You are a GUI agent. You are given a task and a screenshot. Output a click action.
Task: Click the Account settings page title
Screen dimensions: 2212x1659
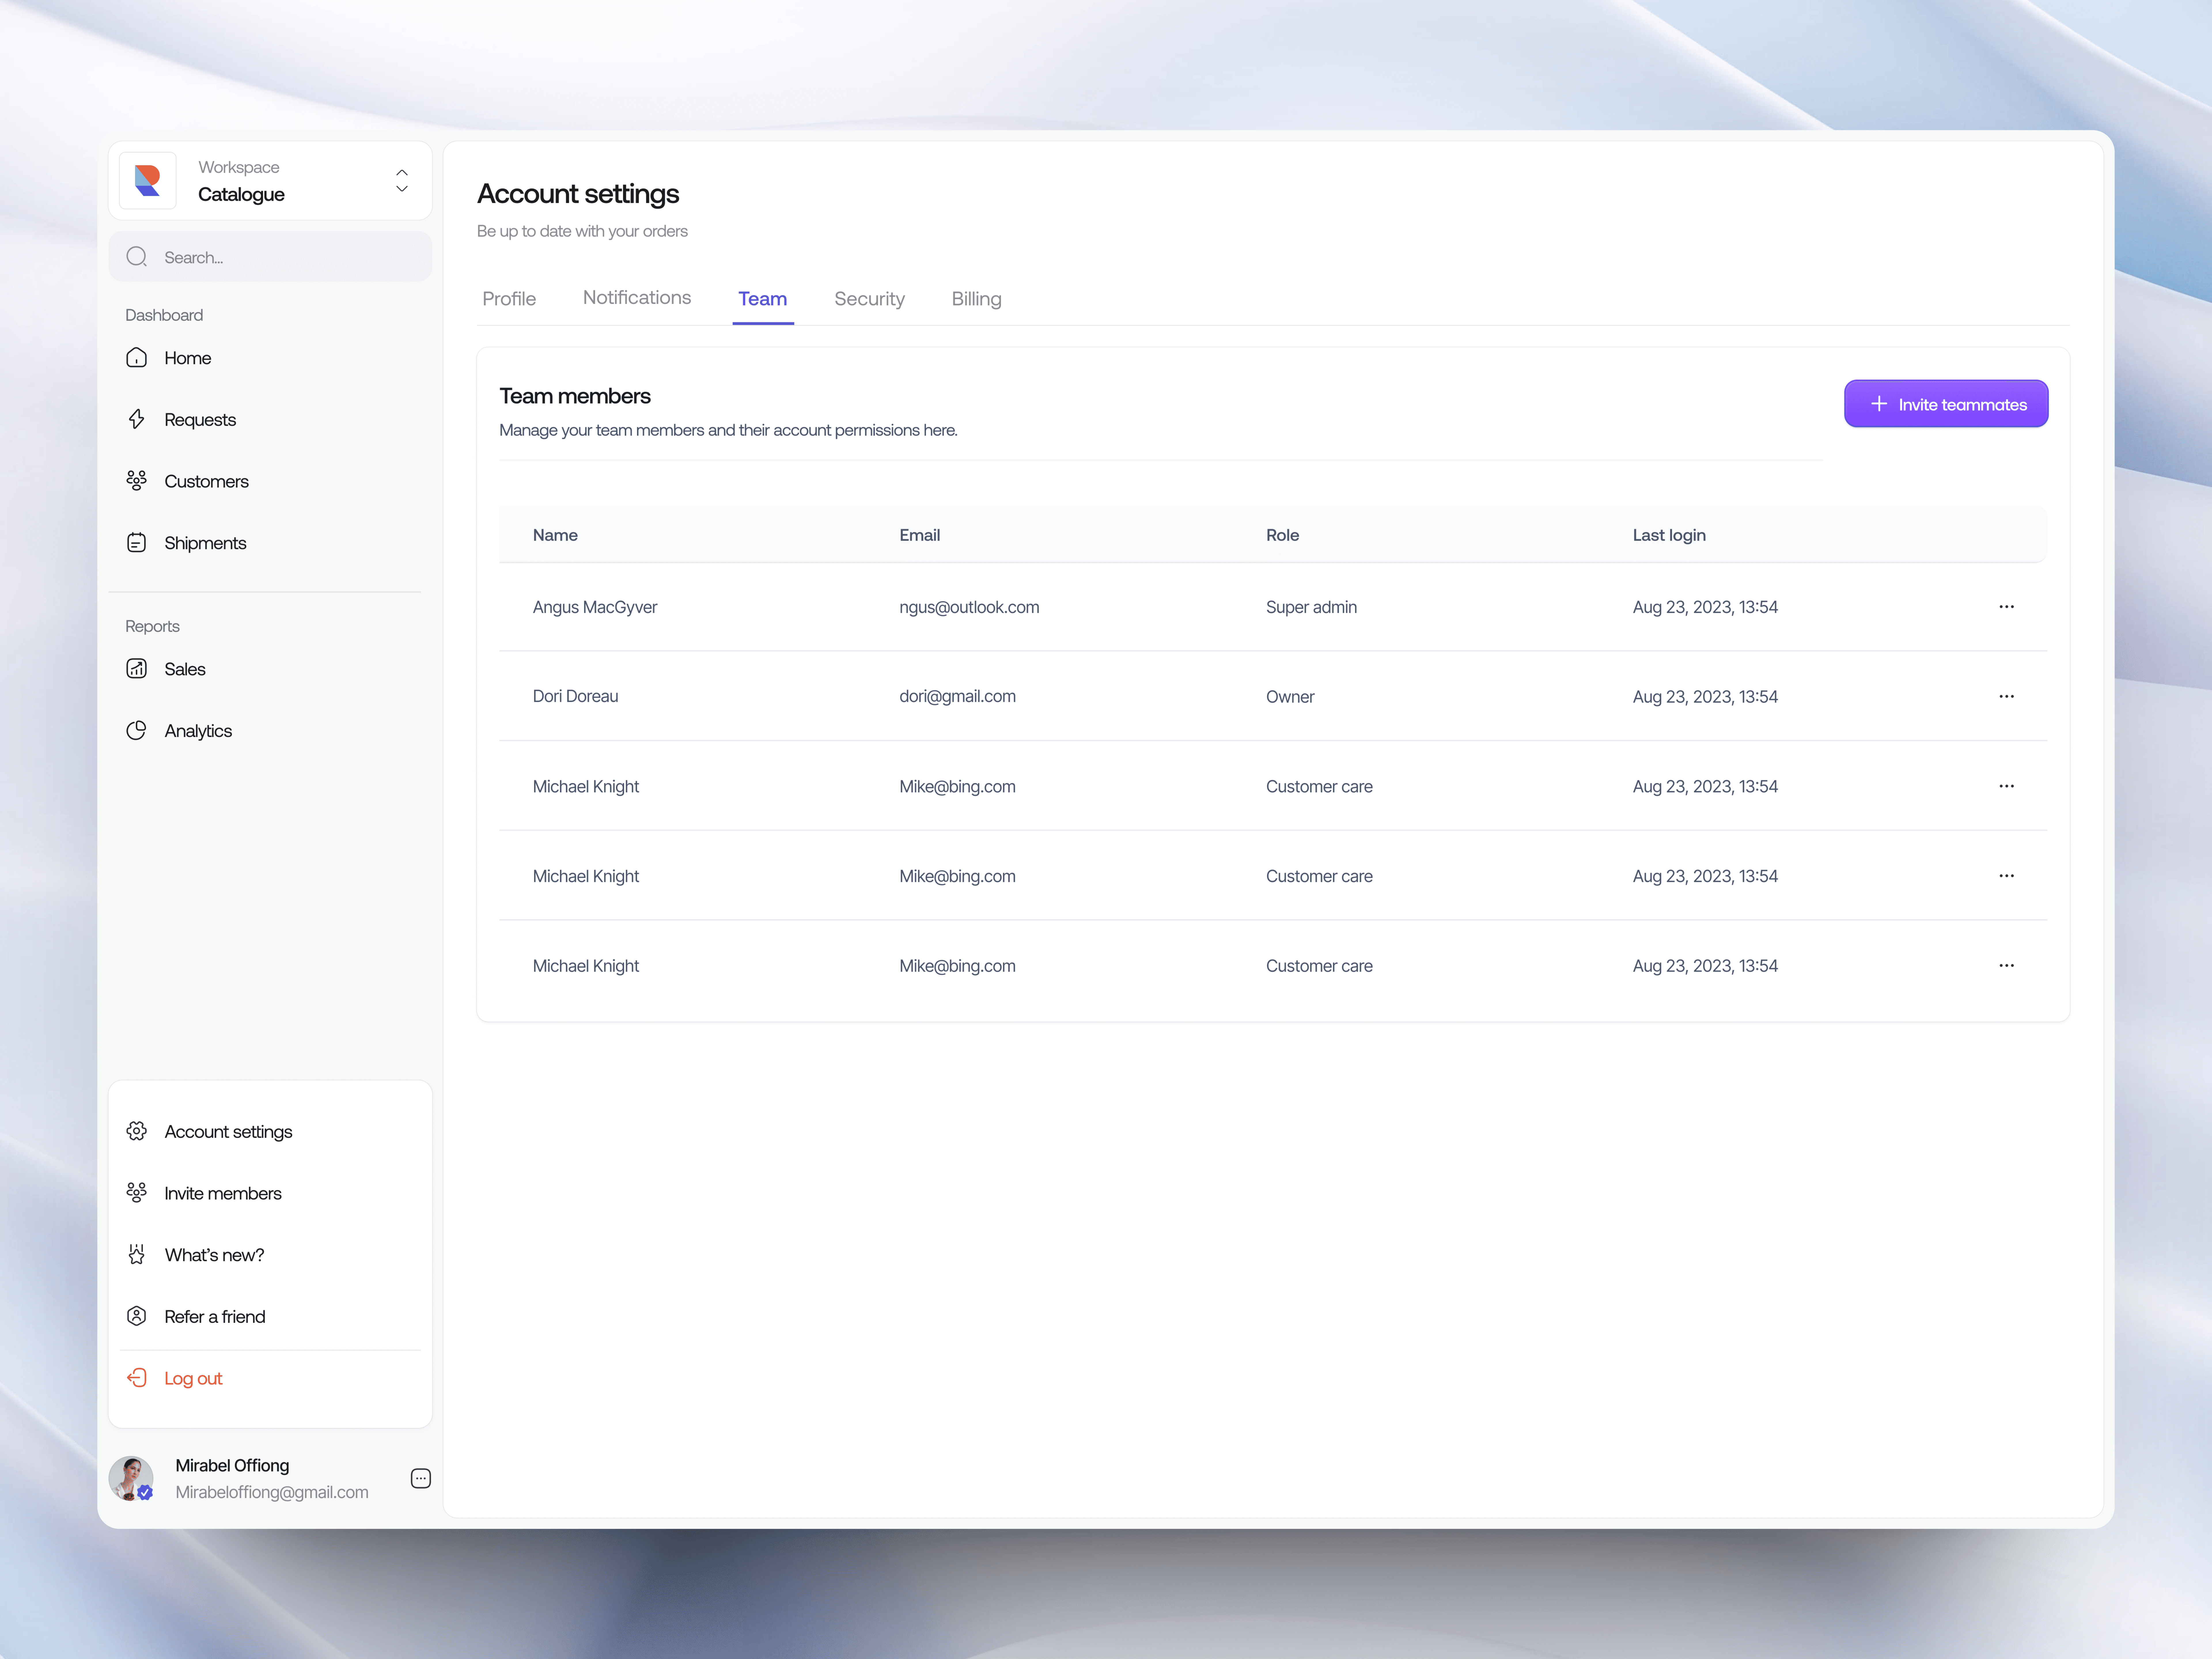[578, 194]
